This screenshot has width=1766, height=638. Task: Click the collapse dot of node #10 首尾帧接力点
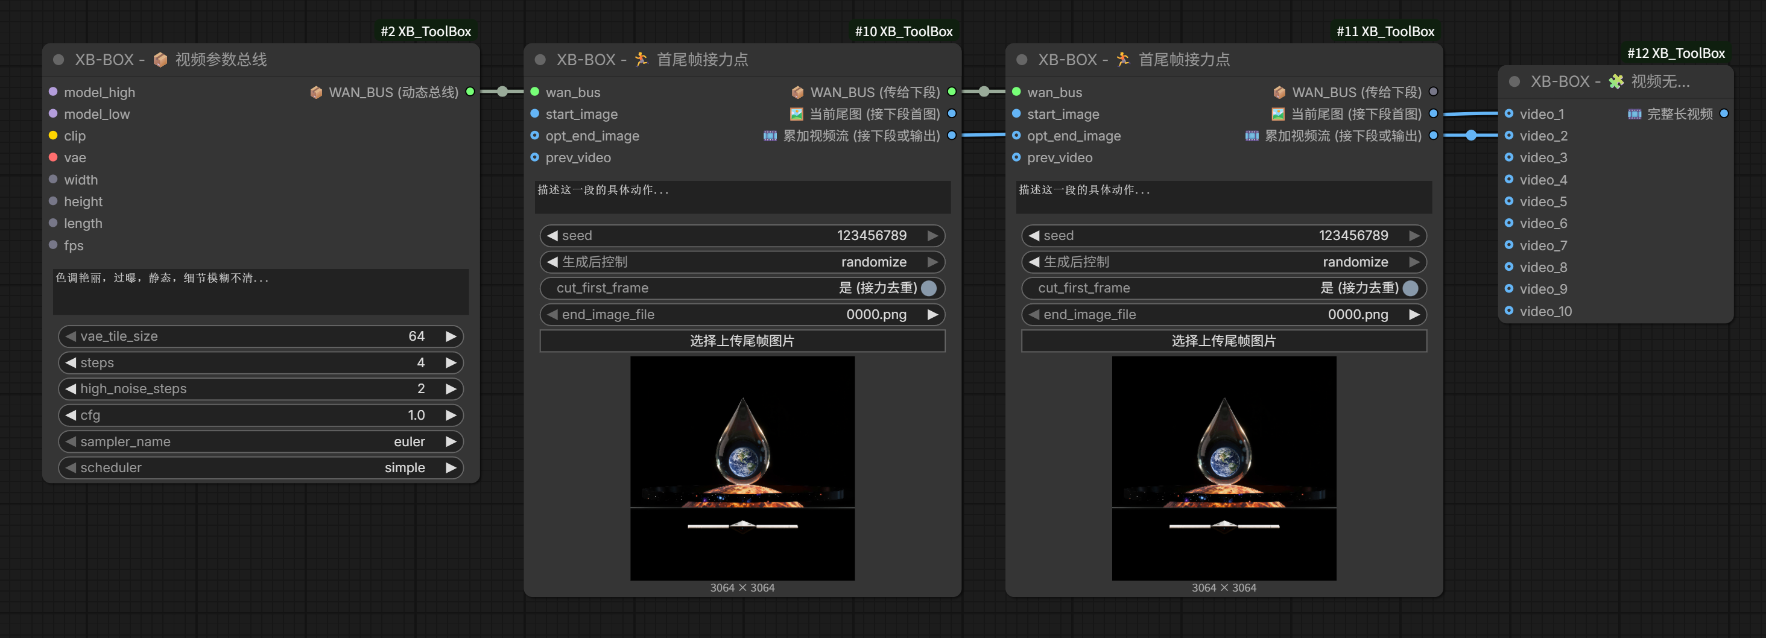click(540, 60)
